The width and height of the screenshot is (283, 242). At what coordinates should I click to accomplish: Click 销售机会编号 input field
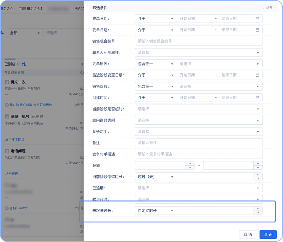(199, 41)
